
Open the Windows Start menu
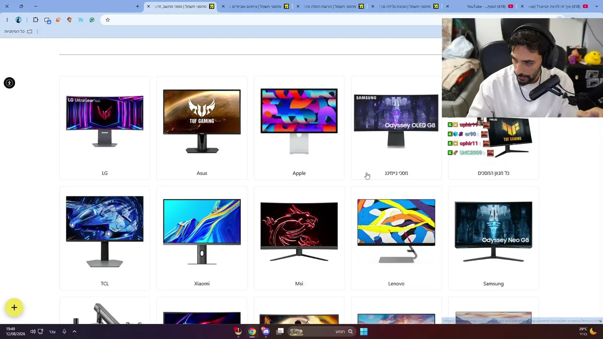tap(364, 331)
